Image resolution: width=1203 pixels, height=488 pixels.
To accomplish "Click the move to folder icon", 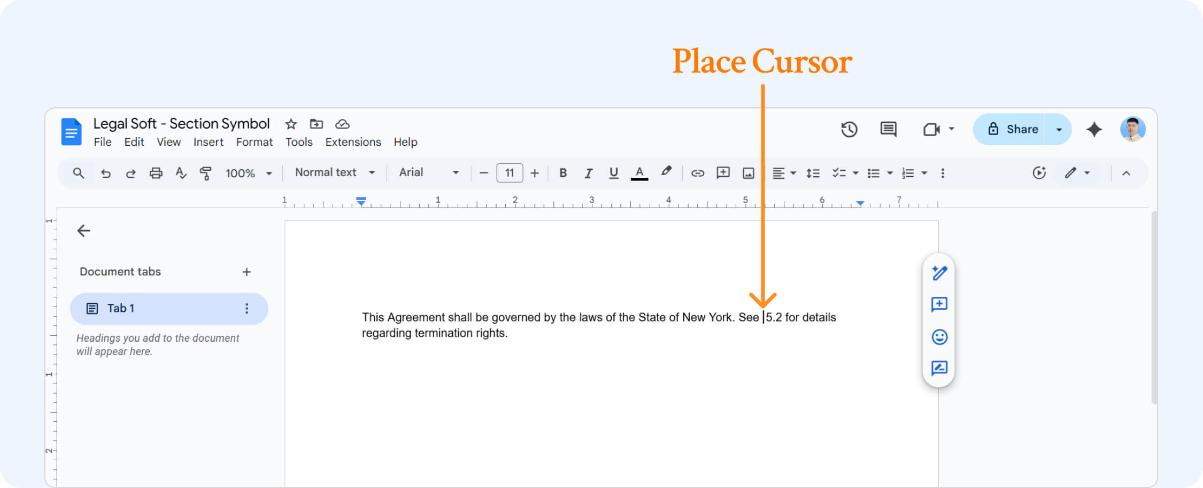I will pos(317,124).
